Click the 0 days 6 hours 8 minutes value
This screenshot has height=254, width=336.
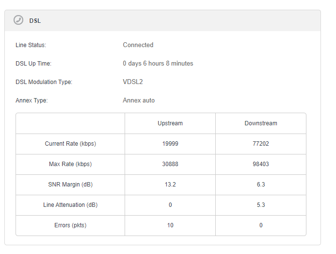click(x=158, y=64)
